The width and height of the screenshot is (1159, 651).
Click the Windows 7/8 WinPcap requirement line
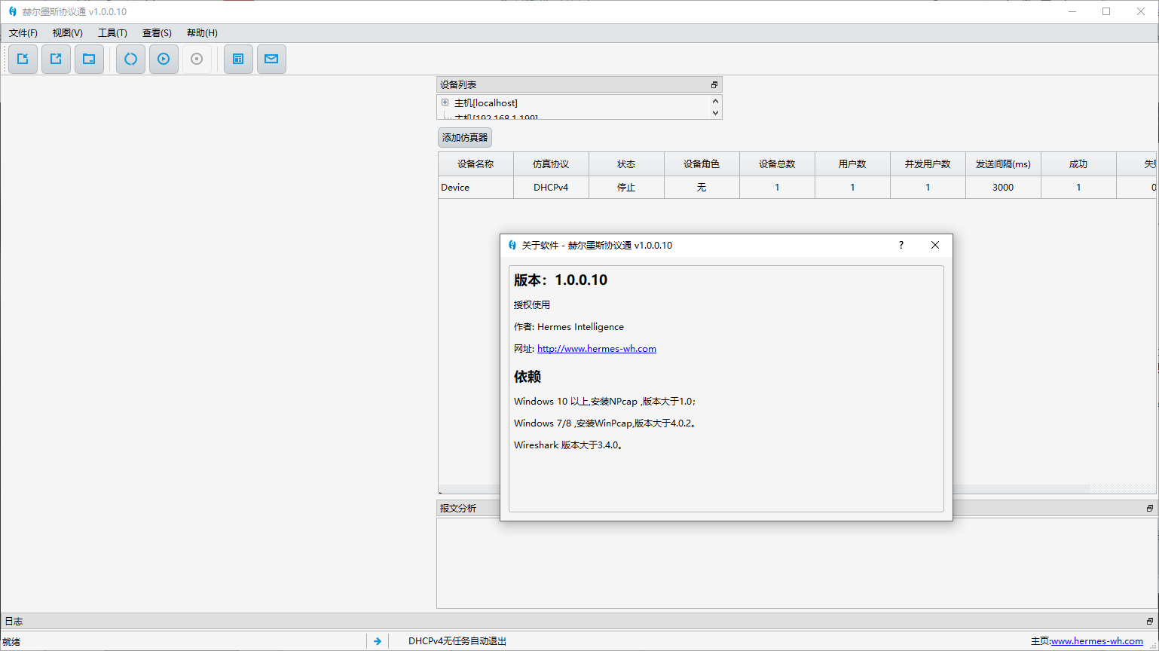click(x=605, y=423)
